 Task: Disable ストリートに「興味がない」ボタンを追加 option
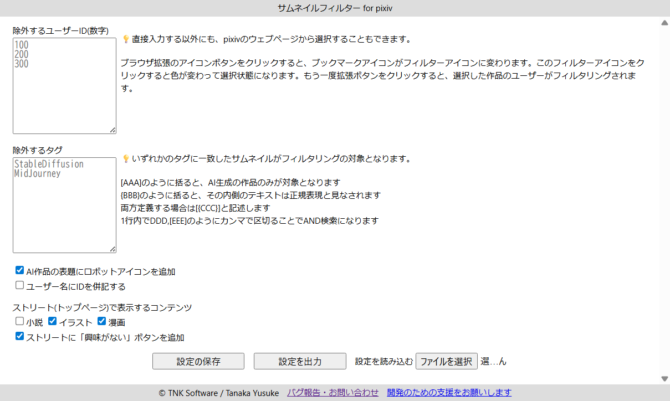click(x=20, y=336)
